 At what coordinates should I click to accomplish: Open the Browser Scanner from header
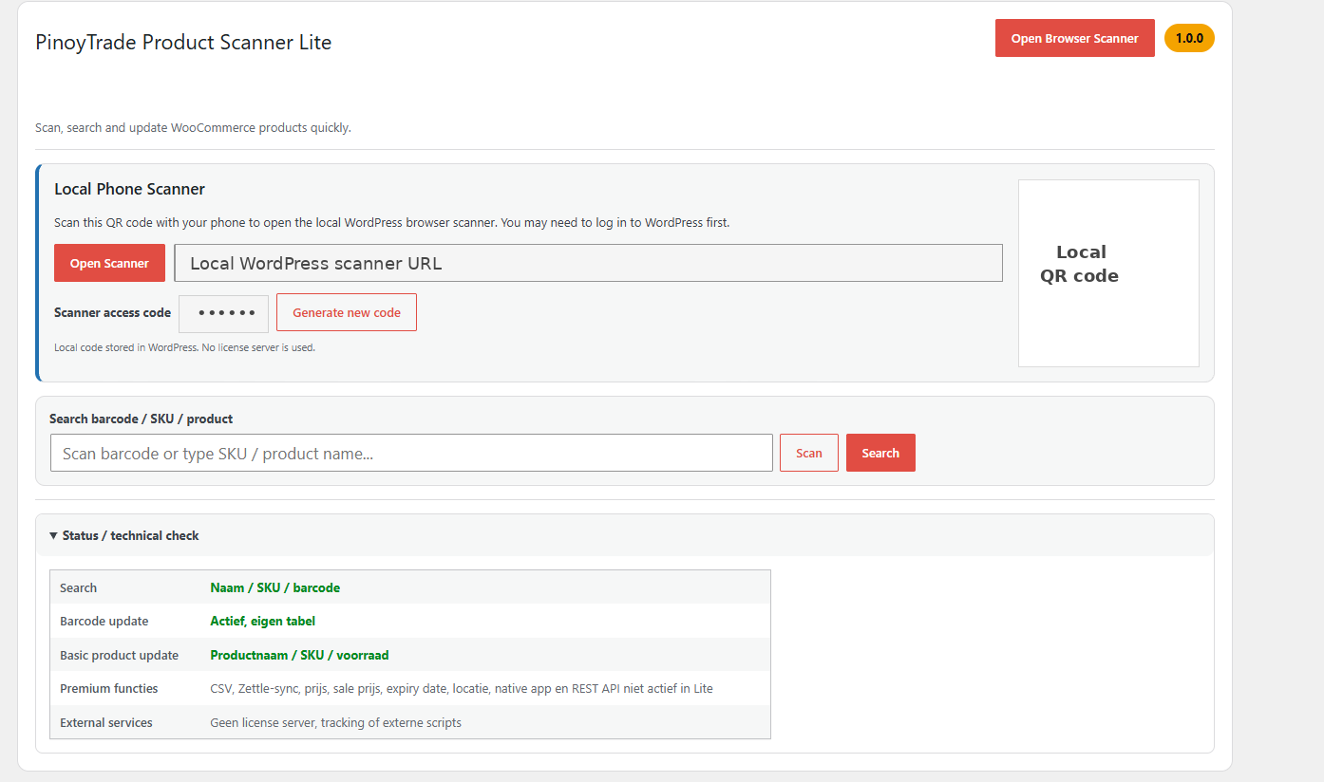[1074, 38]
